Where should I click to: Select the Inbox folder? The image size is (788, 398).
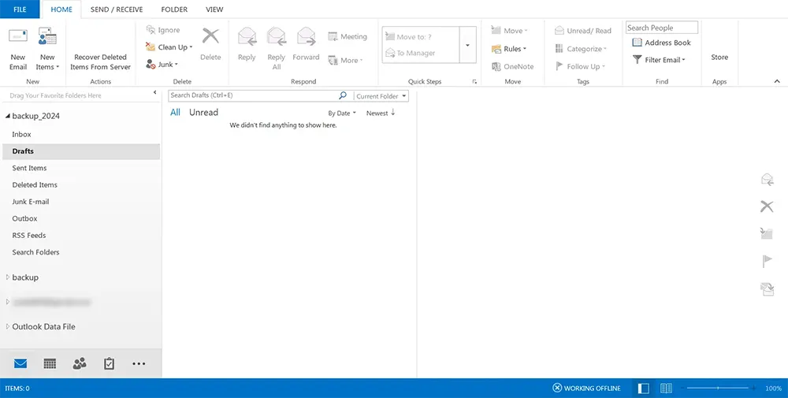[x=81, y=134]
